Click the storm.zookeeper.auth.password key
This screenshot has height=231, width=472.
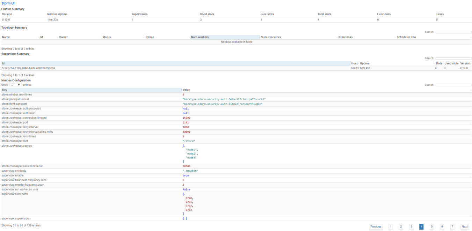21,108
